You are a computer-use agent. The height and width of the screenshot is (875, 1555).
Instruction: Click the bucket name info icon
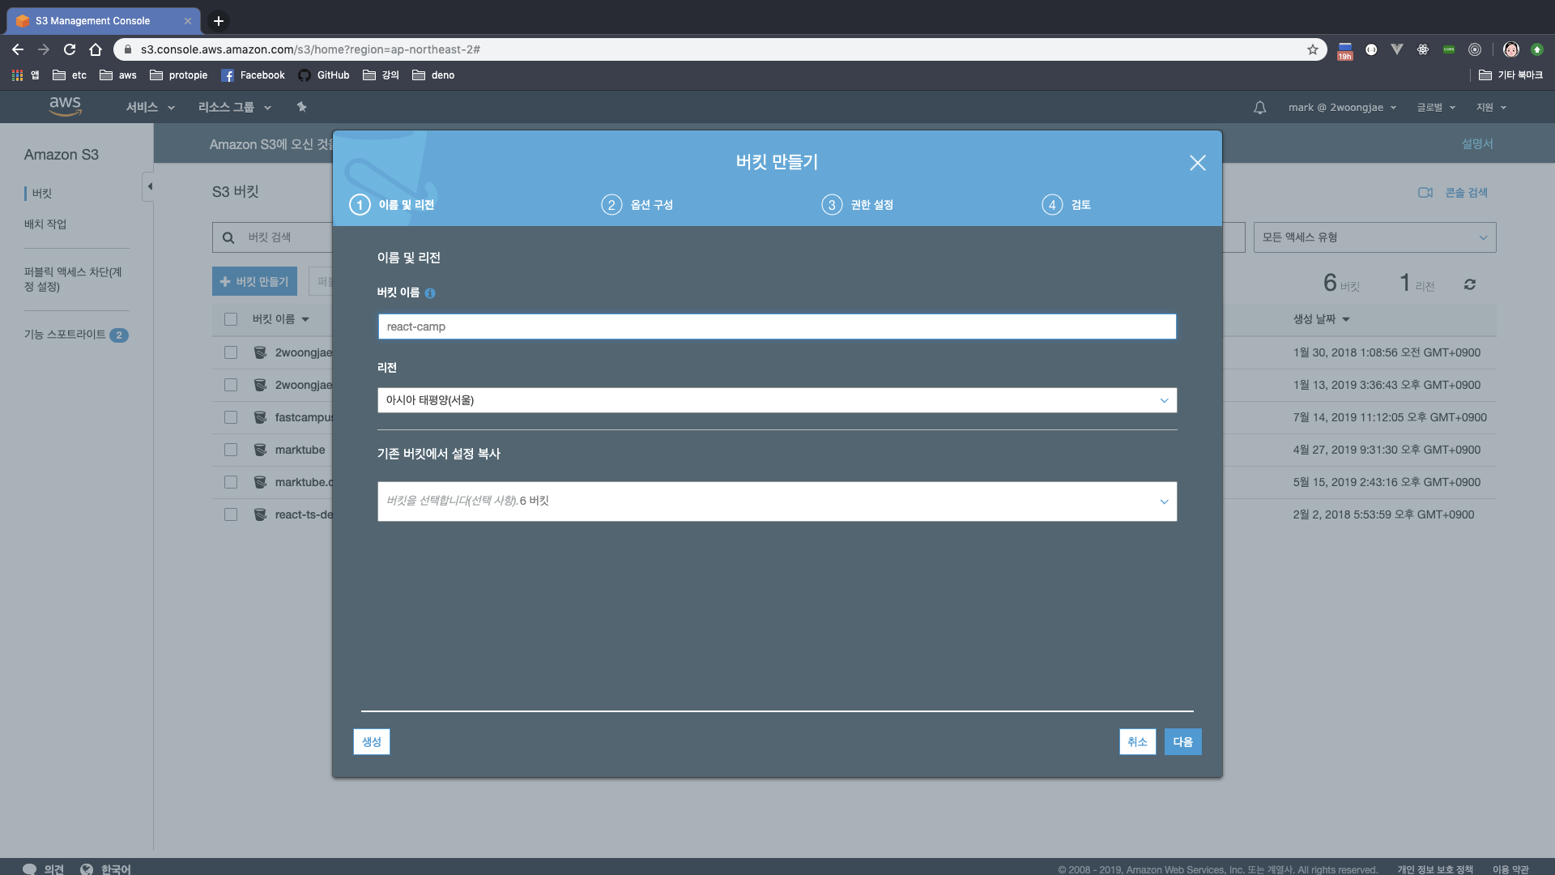[430, 293]
